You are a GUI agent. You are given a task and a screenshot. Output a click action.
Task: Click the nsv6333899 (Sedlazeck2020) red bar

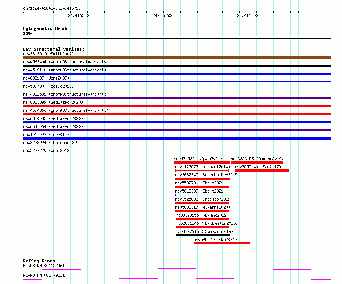click(177, 106)
